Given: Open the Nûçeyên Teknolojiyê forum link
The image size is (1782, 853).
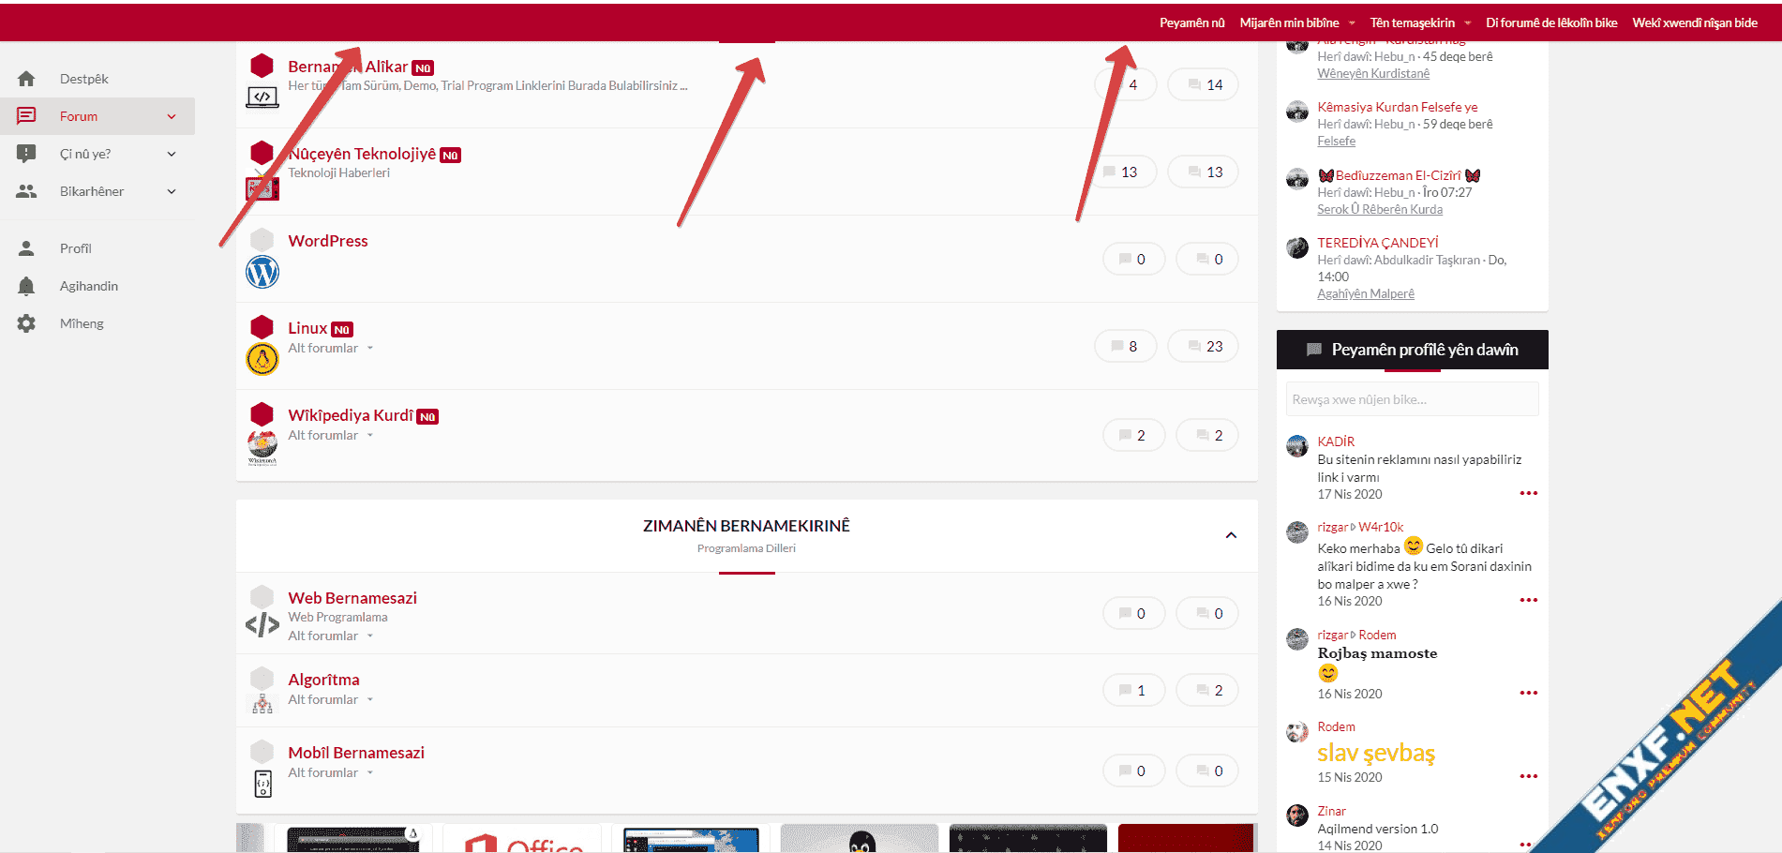Looking at the screenshot, I should click(362, 154).
